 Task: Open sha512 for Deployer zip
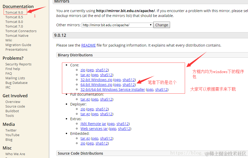pos(102,109)
